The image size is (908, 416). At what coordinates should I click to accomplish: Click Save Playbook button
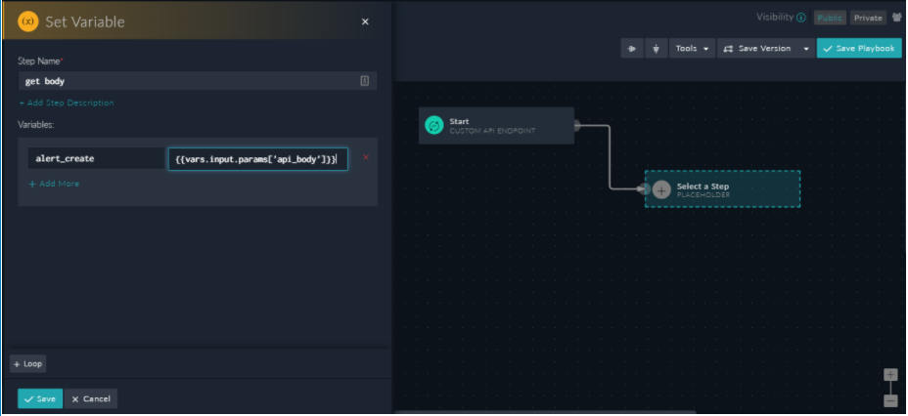(x=859, y=49)
